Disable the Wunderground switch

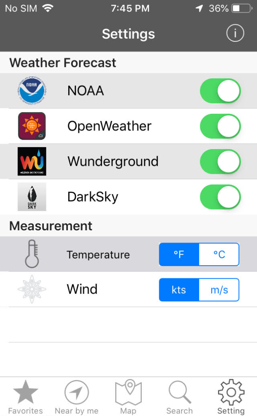click(220, 161)
